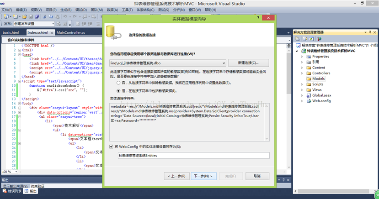Click the Redo arrow icon
Image resolution: width=379 pixels, height=199 pixels.
click(75, 16)
